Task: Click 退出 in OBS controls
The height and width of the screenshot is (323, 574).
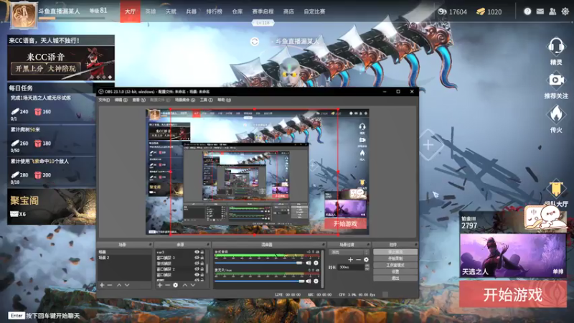Action: point(395,278)
